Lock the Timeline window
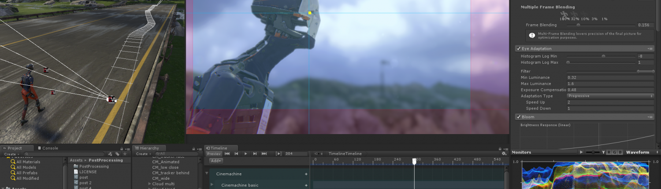Viewport: 661px width, 189px height. click(500, 149)
